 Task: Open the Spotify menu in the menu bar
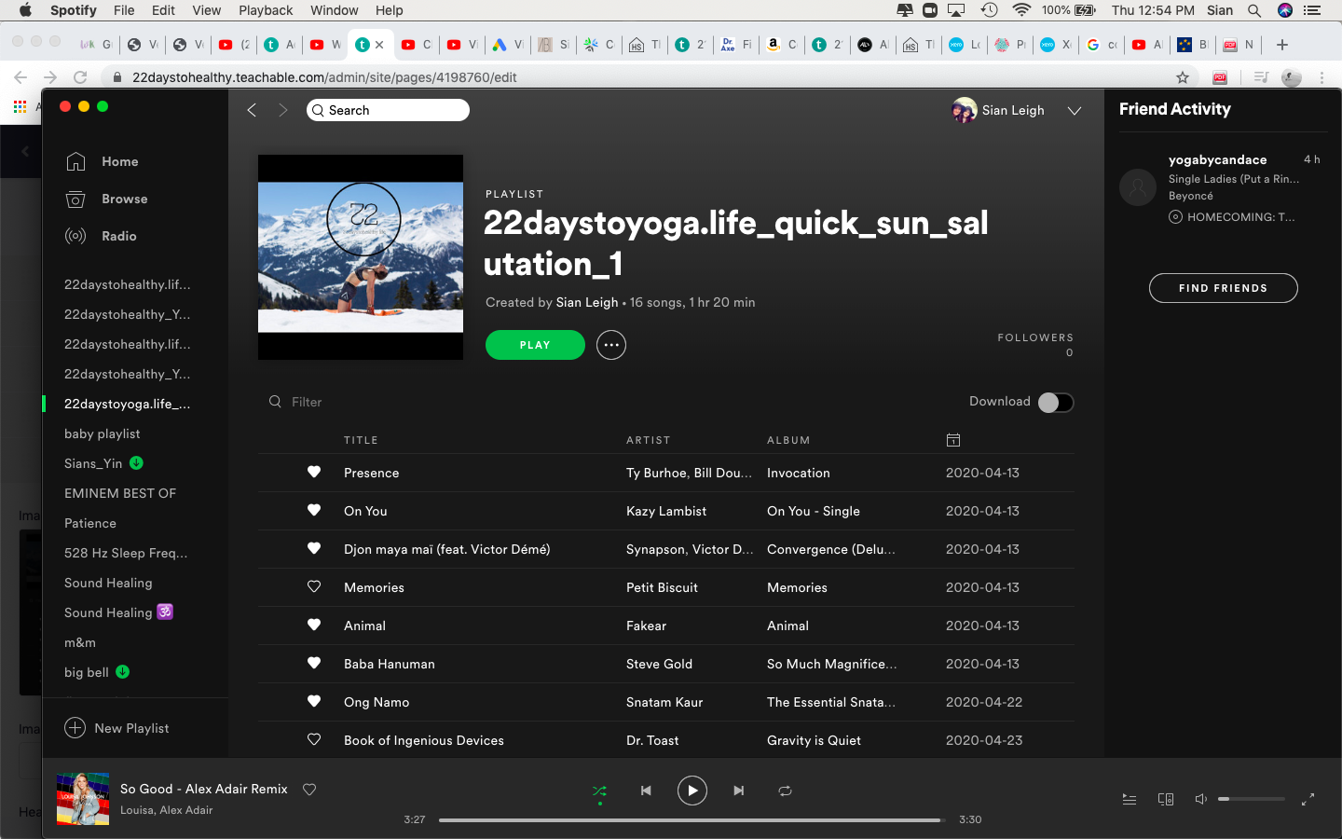pyautogui.click(x=73, y=10)
